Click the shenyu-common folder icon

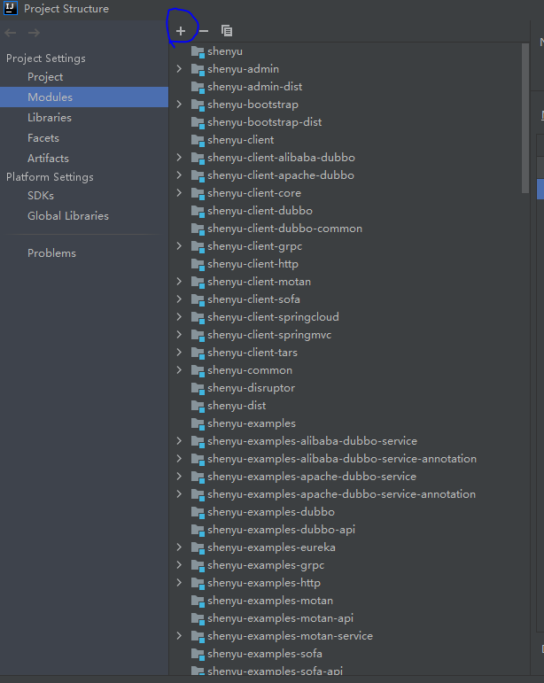pos(198,370)
